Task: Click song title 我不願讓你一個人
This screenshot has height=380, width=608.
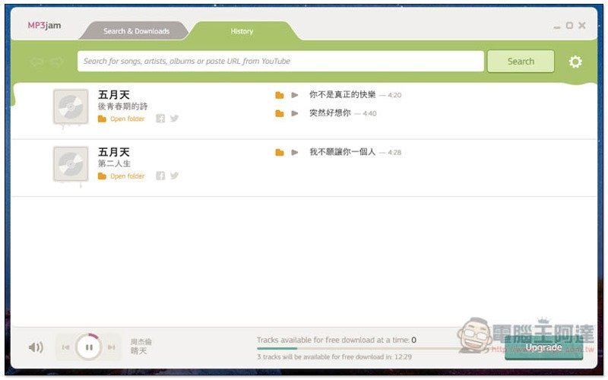Action: point(343,152)
